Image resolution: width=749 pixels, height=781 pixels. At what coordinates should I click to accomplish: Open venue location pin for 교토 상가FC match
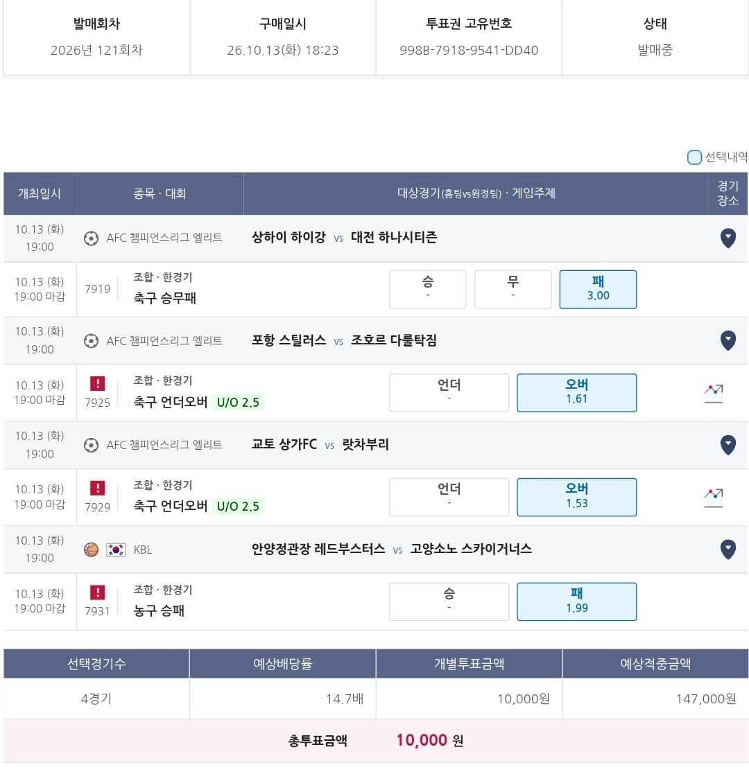(728, 445)
